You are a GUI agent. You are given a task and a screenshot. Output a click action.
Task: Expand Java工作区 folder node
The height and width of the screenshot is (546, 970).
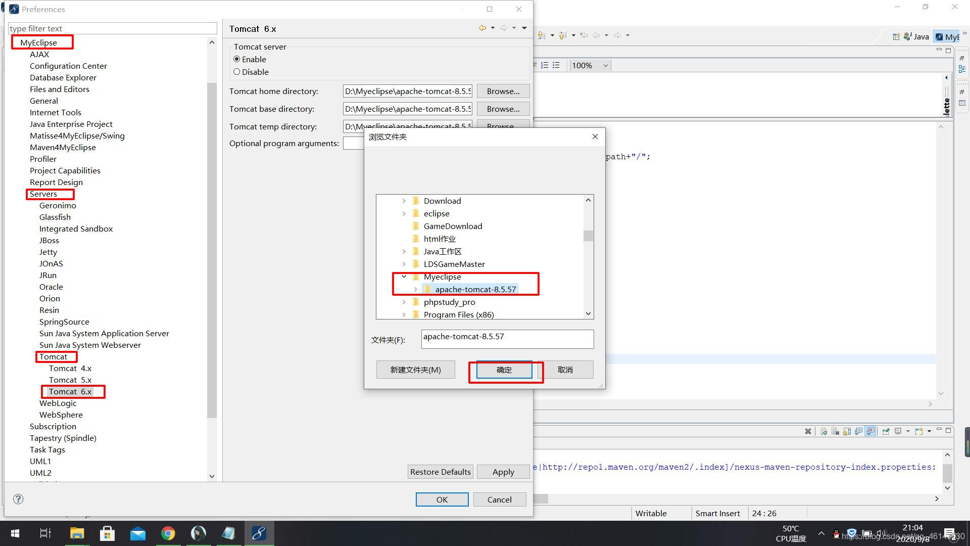[404, 251]
